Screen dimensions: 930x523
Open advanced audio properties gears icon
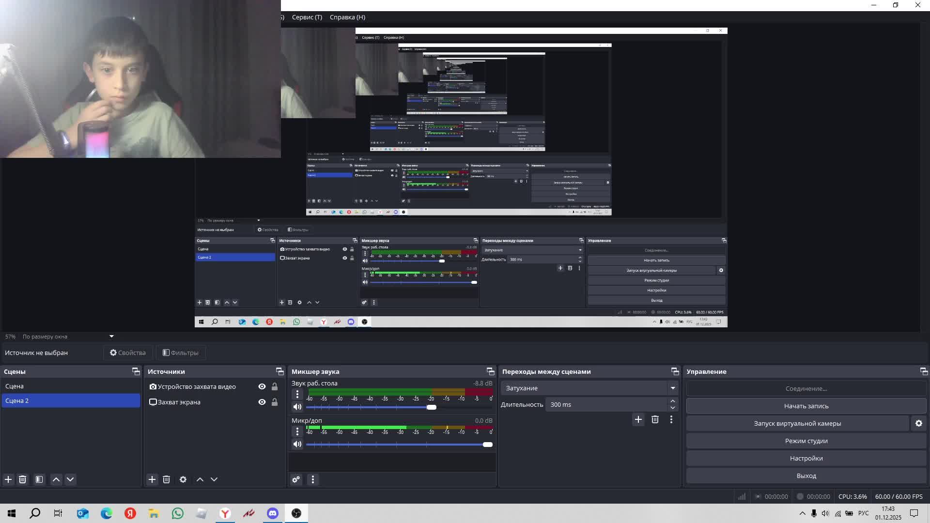(296, 479)
